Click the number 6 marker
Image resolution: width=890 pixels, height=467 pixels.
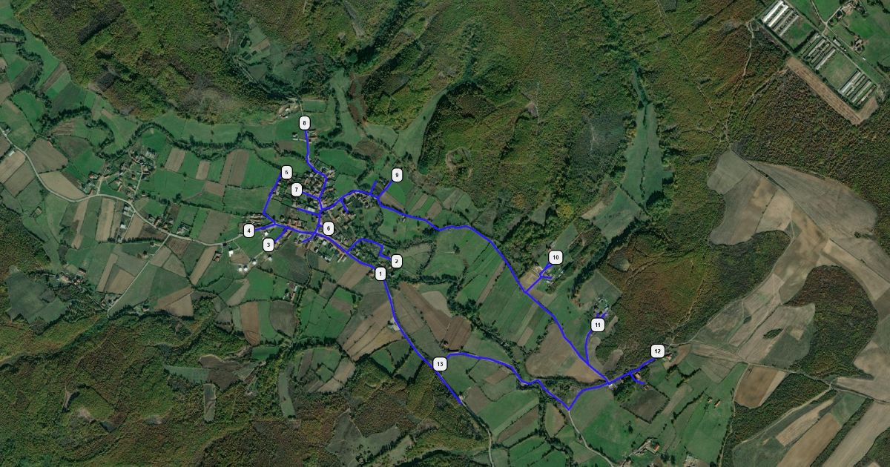click(328, 228)
